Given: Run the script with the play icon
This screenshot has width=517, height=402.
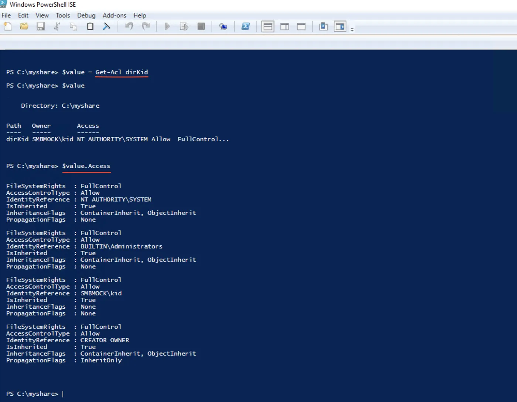Looking at the screenshot, I should (x=167, y=27).
